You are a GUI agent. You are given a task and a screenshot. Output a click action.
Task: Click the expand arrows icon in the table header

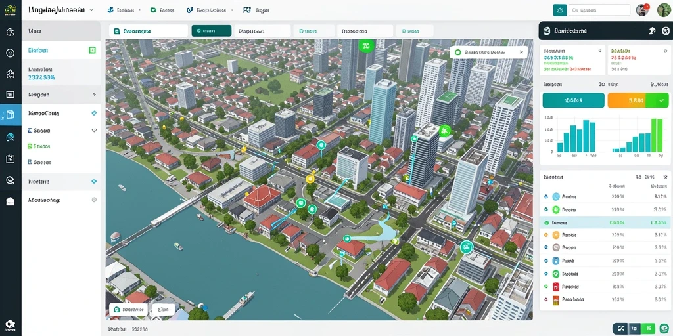(x=665, y=176)
